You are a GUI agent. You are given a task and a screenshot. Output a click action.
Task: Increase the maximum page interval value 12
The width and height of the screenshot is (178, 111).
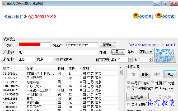pyautogui.click(x=151, y=58)
